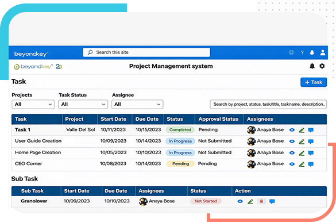Viewport: 336px width, 222px height.
Task: Open user profile icon in blue header
Action: point(322,52)
